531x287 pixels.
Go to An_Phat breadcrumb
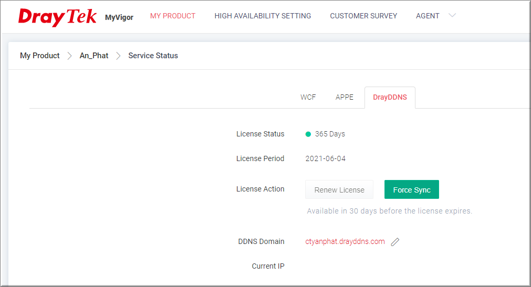point(94,56)
